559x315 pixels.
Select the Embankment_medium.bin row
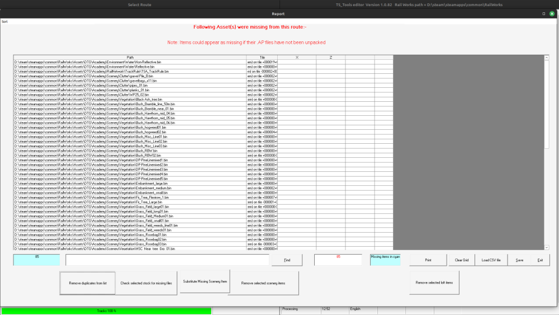click(203, 188)
